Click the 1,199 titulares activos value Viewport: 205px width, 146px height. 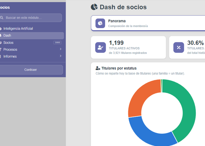(116, 43)
